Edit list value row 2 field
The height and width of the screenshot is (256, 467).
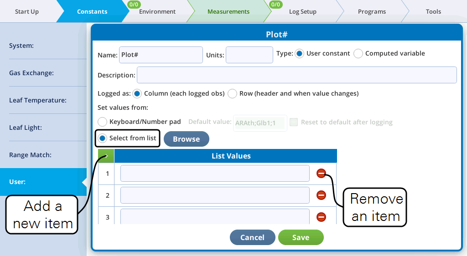pos(215,195)
